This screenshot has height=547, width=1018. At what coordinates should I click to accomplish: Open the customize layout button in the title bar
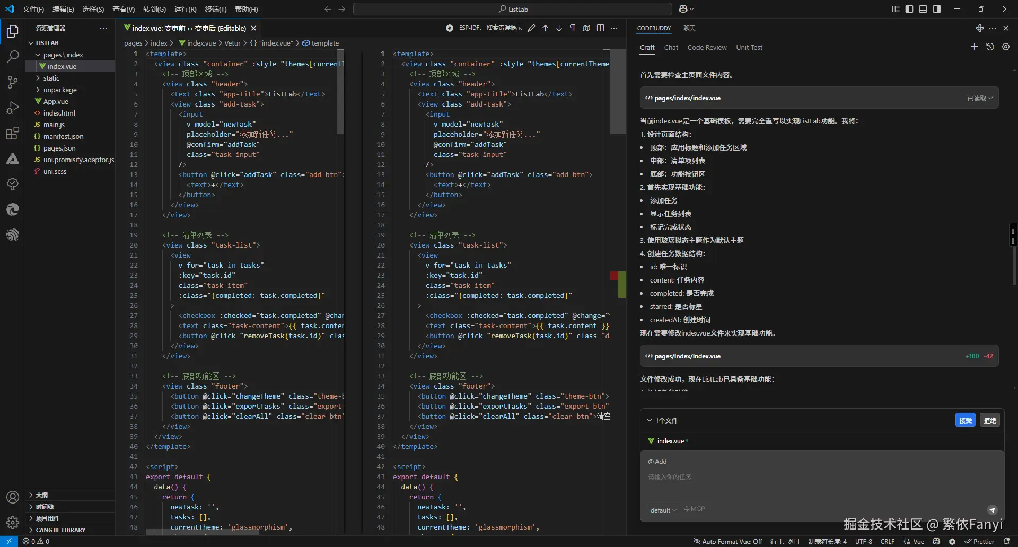click(896, 9)
